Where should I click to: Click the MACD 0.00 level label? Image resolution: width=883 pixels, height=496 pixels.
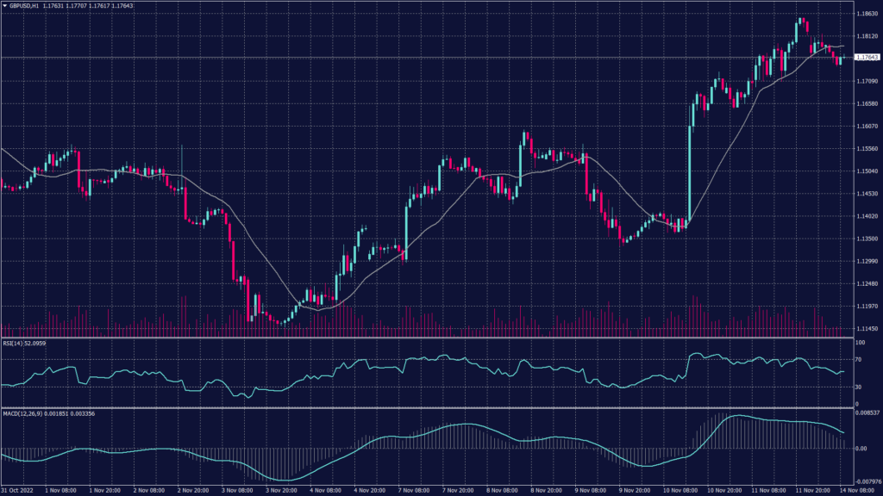(x=861, y=449)
